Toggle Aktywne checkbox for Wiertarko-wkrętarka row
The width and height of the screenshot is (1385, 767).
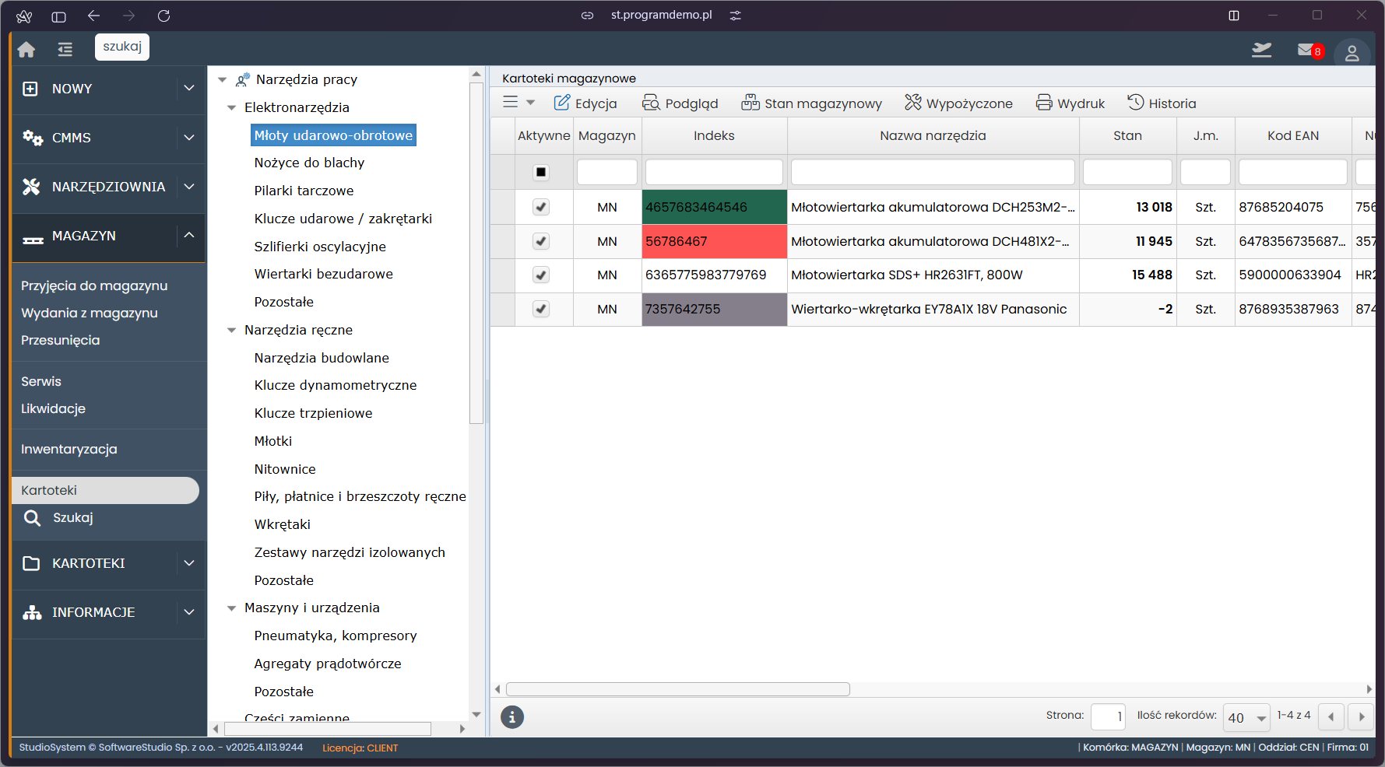point(541,309)
